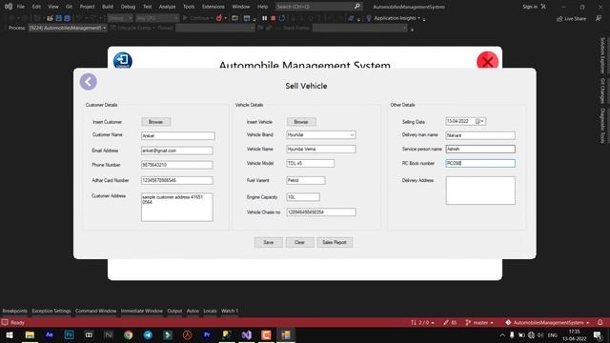Image resolution: width=610 pixels, height=343 pixels.
Task: Switch to the Immediate Window tab
Action: pos(142,311)
